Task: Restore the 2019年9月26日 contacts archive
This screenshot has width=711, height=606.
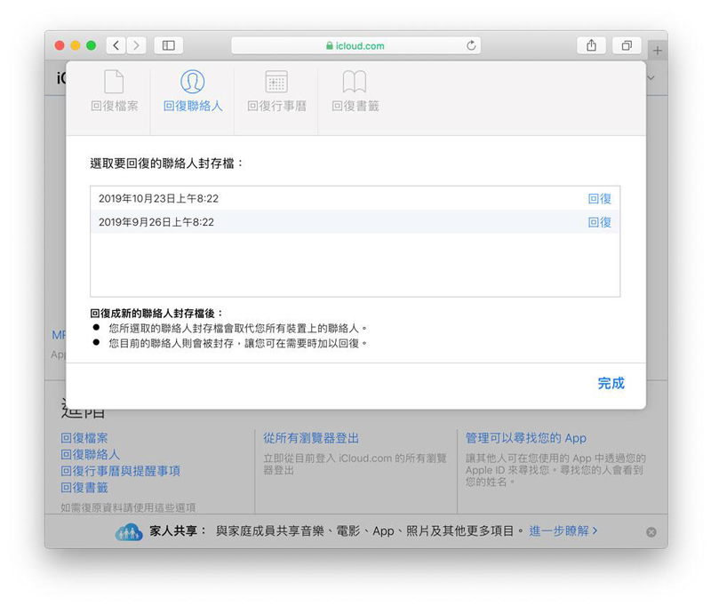Action: pos(599,222)
